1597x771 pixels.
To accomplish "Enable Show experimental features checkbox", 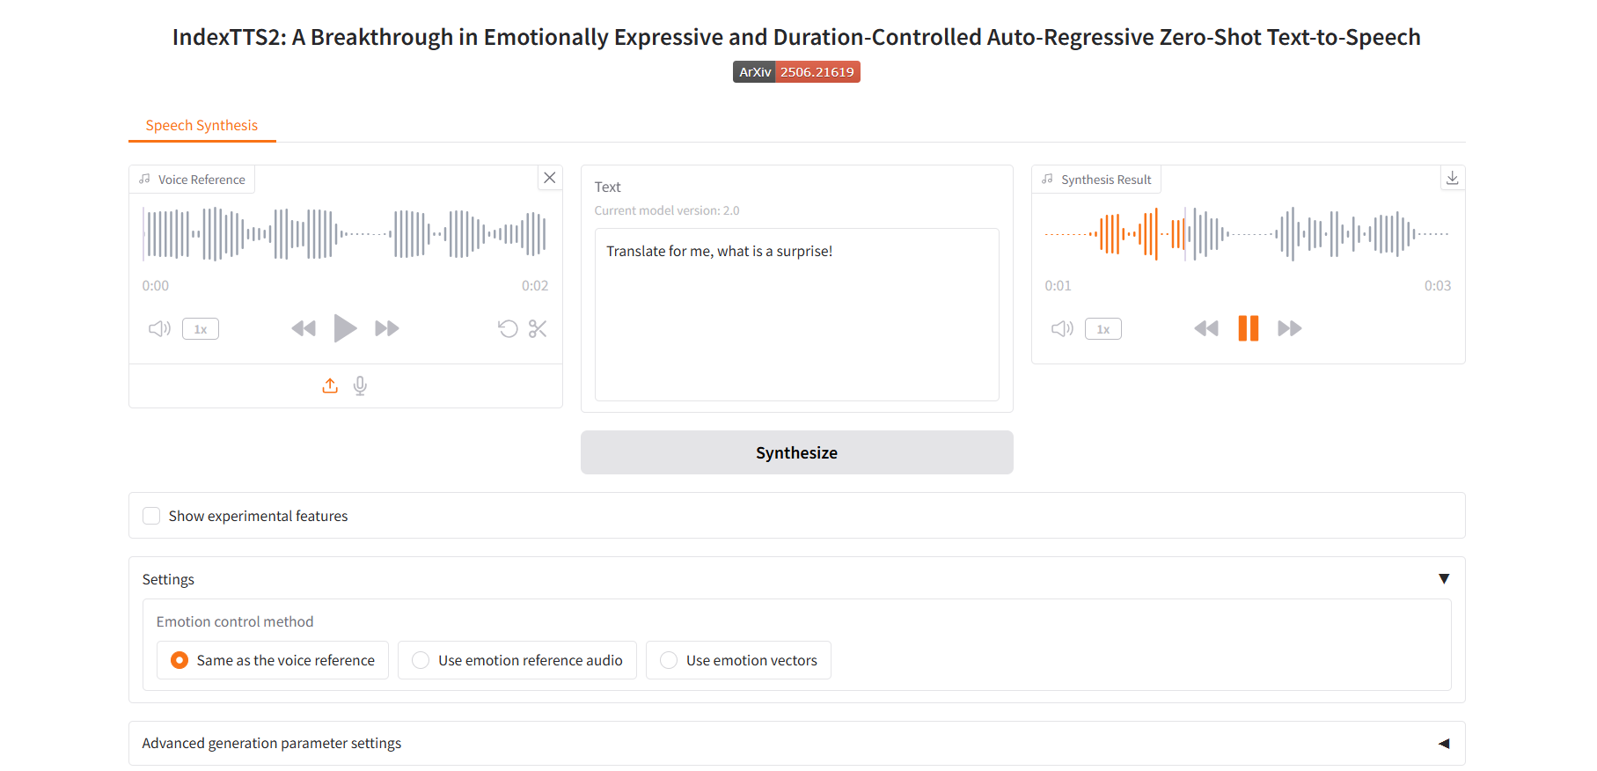I will (x=152, y=516).
